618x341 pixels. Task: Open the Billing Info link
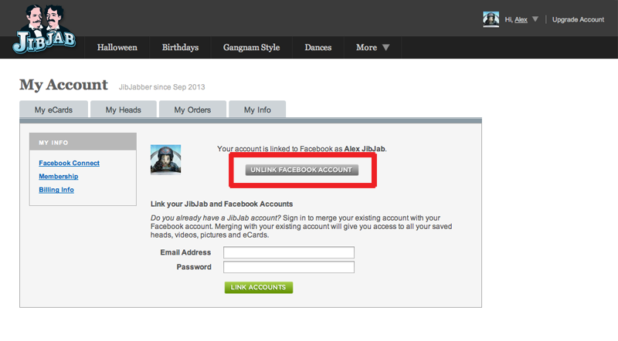click(x=56, y=190)
